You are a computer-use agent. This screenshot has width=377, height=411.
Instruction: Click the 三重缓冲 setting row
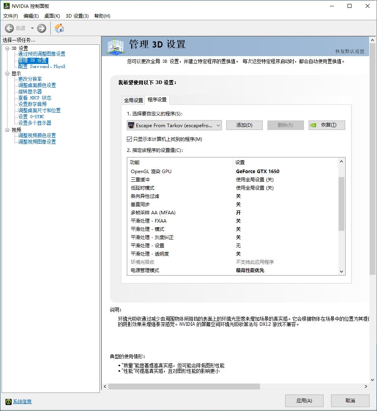[233, 179]
